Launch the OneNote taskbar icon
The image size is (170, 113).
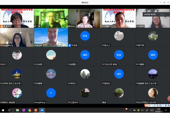point(24,110)
